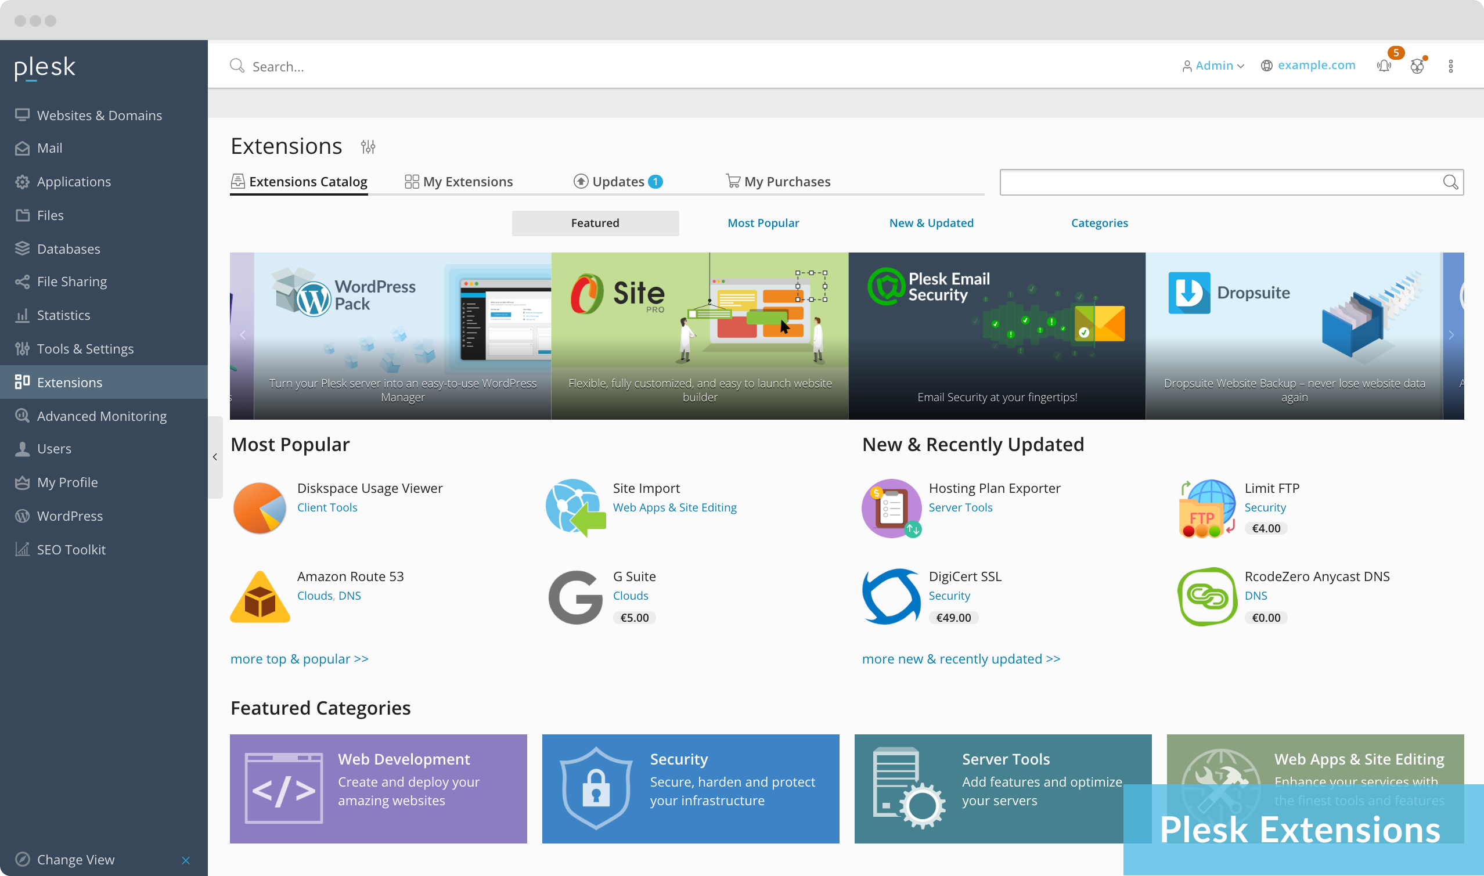Click the Diskspace Usage Viewer icon

(260, 507)
